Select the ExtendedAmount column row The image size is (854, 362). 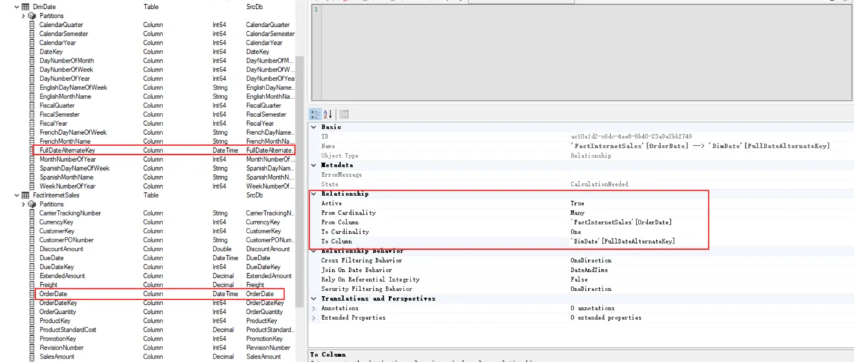(x=163, y=275)
